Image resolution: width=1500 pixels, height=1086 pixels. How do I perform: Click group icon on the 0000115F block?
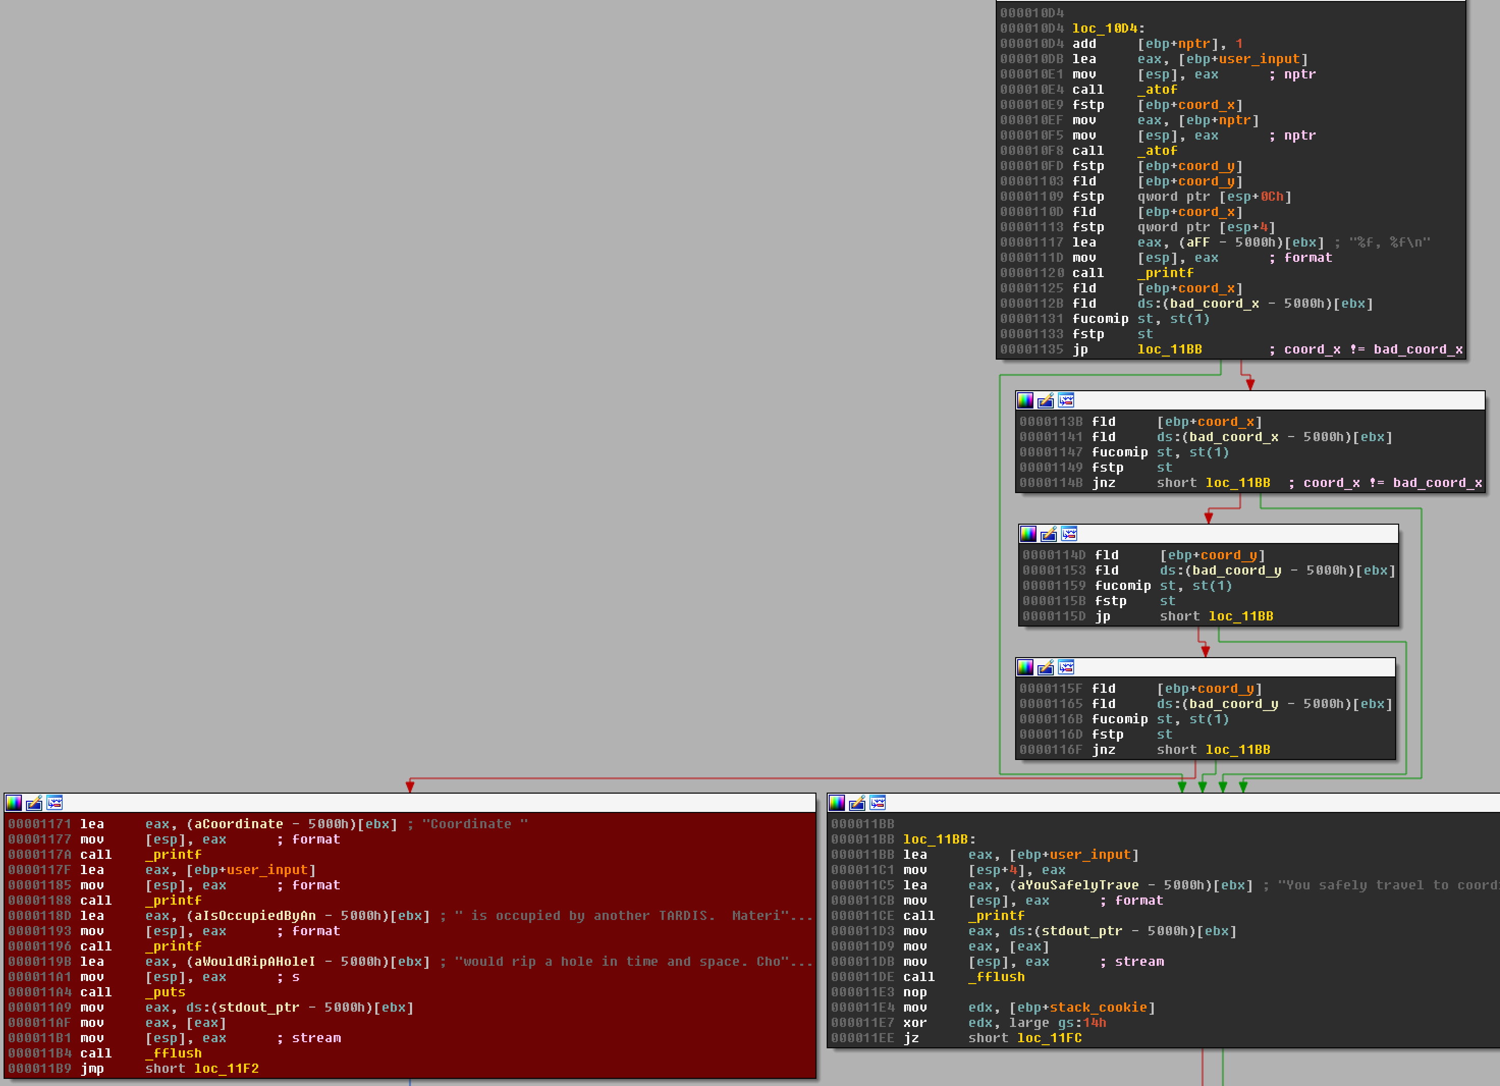point(1066,667)
